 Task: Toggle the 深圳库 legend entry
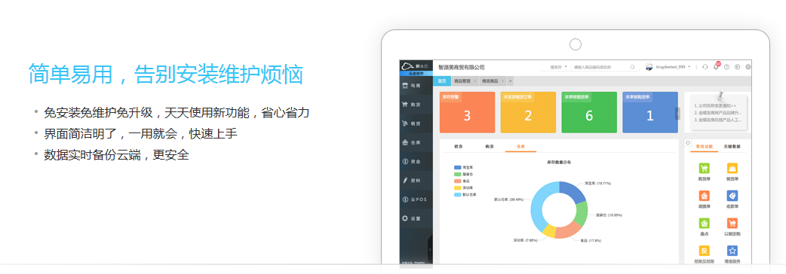click(464, 187)
